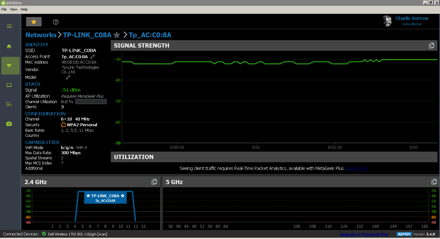
Task: Select the connected devices monitor icon
Action: click(x=9, y=85)
